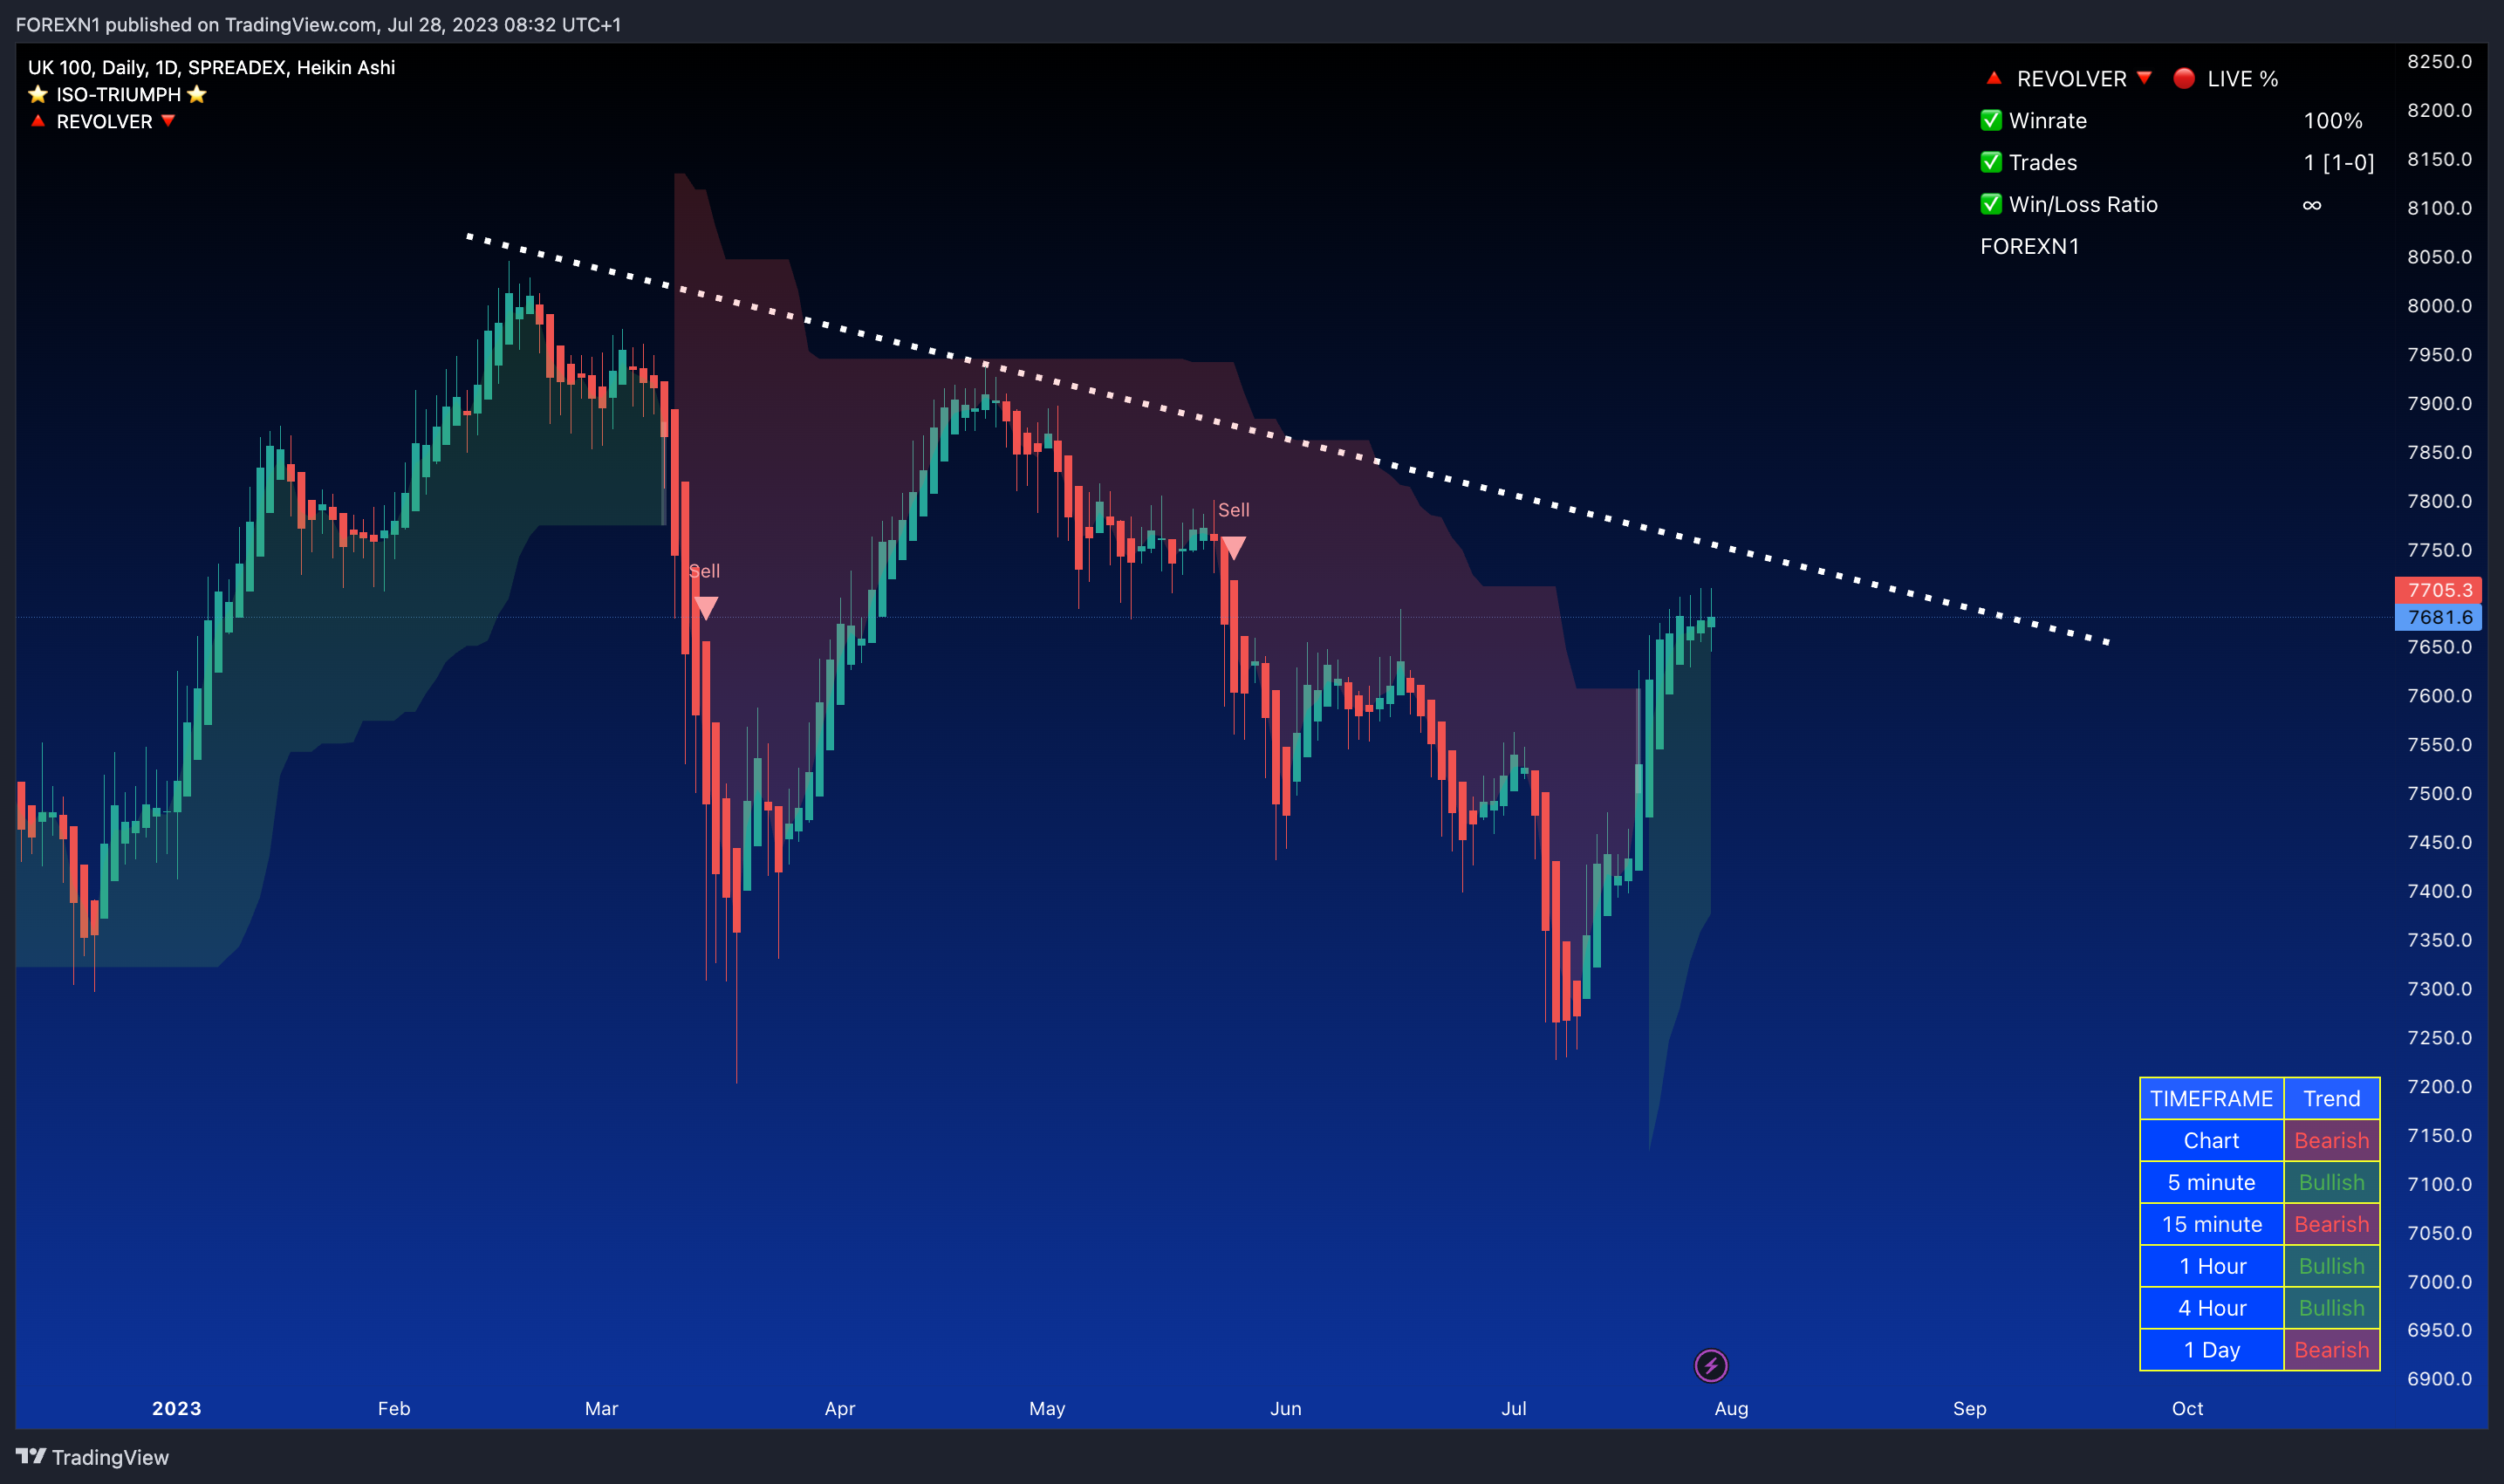Click the first Sell arrow in March
Viewport: 2504px width, 1484px height.
tap(706, 608)
